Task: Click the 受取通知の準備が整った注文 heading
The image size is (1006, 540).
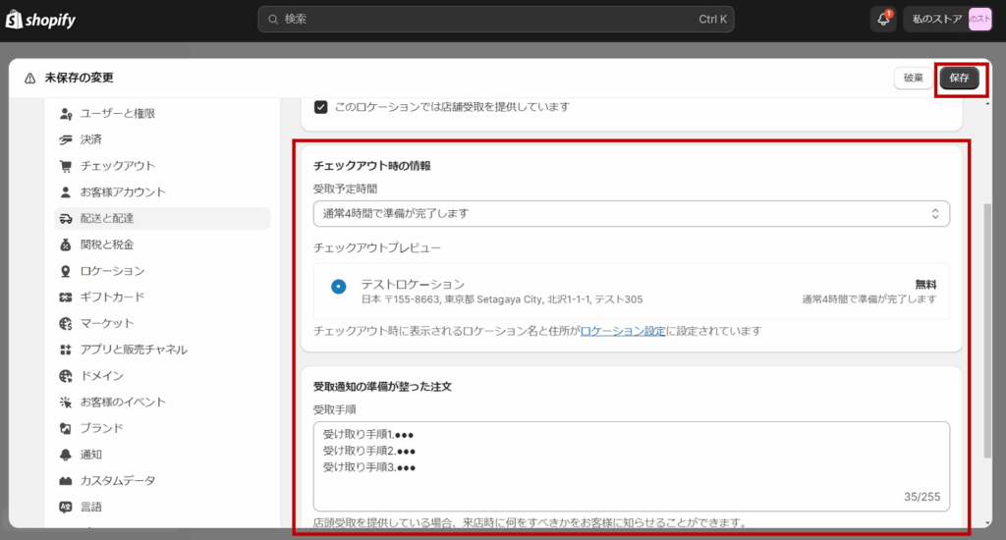Action: (x=382, y=387)
